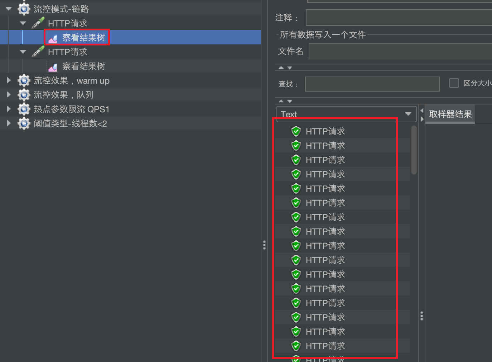
Task: Click the gear icon beside 流控效果,队列
Action: 24,95
